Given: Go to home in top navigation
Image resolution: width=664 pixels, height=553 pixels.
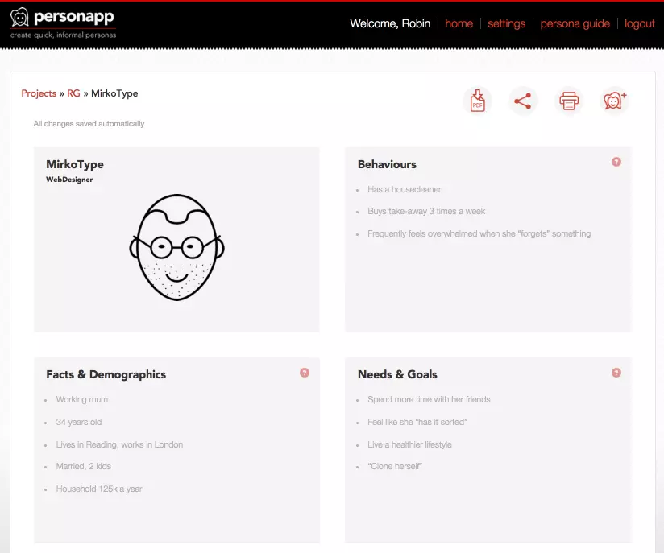Looking at the screenshot, I should 459,23.
